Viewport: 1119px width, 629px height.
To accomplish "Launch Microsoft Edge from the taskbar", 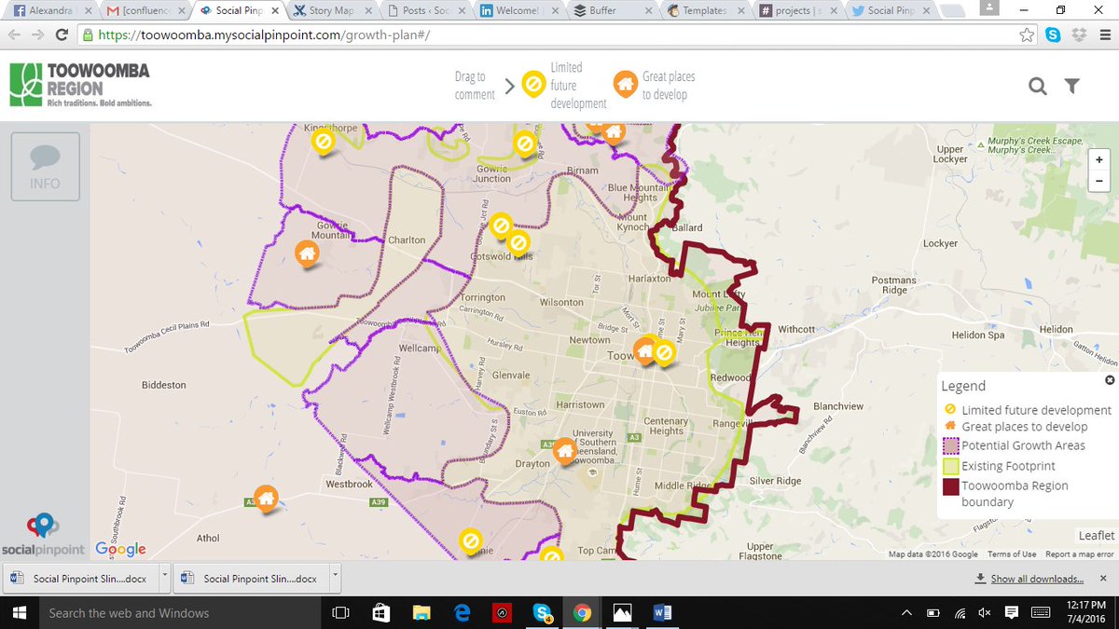I will coord(462,612).
